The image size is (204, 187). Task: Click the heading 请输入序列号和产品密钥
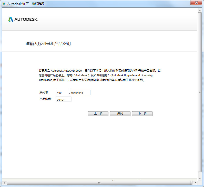coord(48,44)
